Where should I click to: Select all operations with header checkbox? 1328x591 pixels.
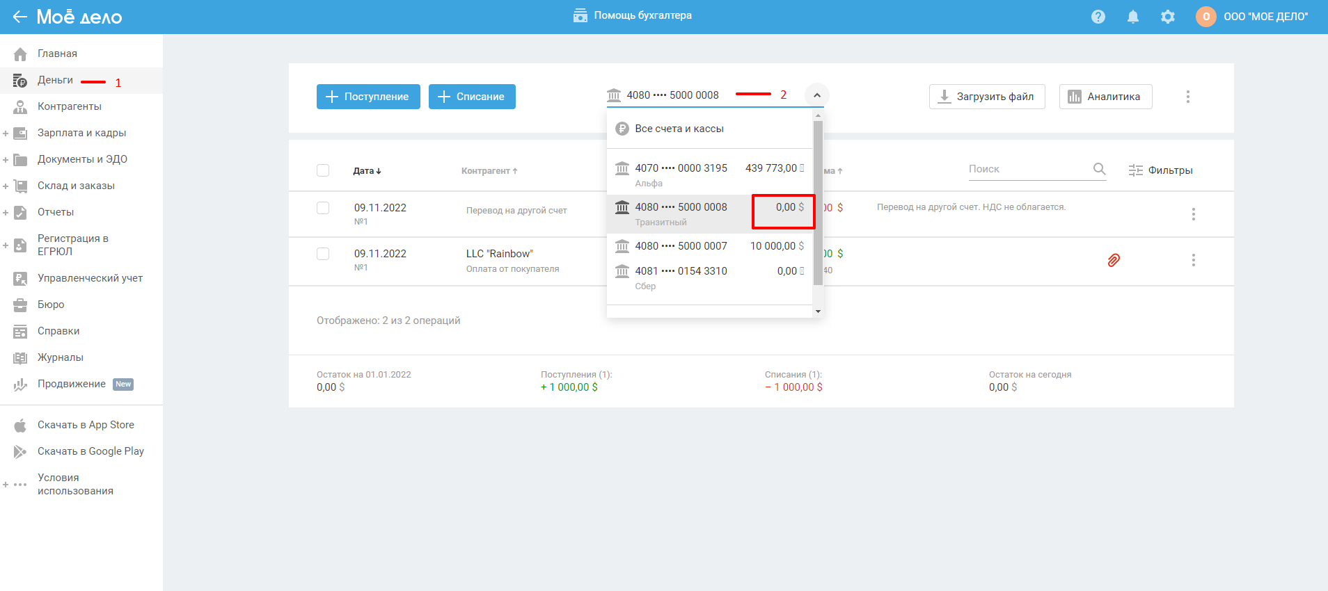(x=323, y=170)
